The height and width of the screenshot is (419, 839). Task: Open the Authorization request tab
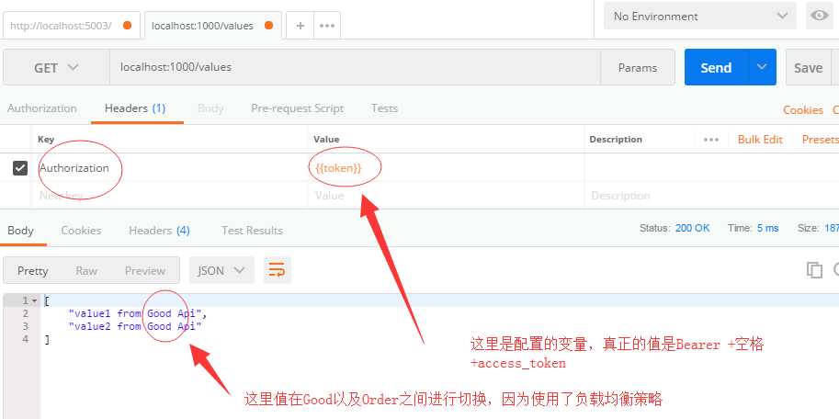pyautogui.click(x=42, y=108)
